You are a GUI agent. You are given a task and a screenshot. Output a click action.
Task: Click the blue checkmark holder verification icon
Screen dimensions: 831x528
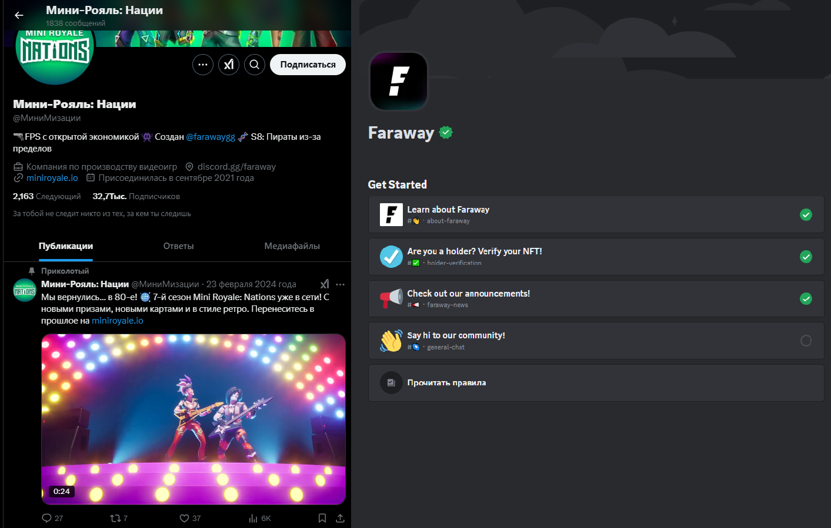tap(391, 257)
